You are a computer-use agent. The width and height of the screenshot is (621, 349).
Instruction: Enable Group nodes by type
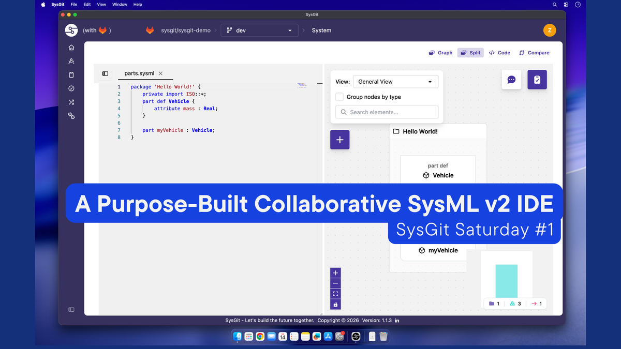[x=339, y=97]
